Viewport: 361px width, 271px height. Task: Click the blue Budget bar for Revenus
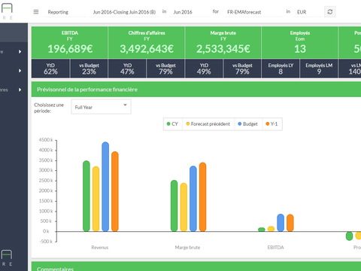click(x=105, y=187)
